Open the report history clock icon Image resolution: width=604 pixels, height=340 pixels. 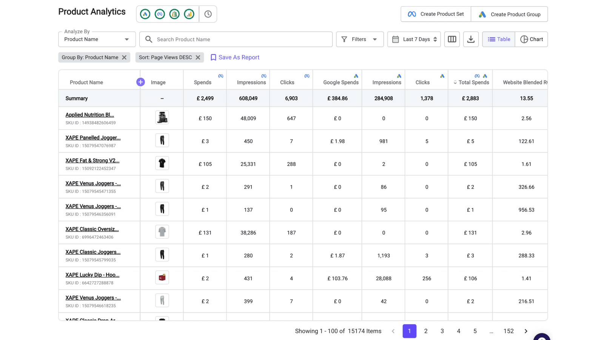(208, 14)
